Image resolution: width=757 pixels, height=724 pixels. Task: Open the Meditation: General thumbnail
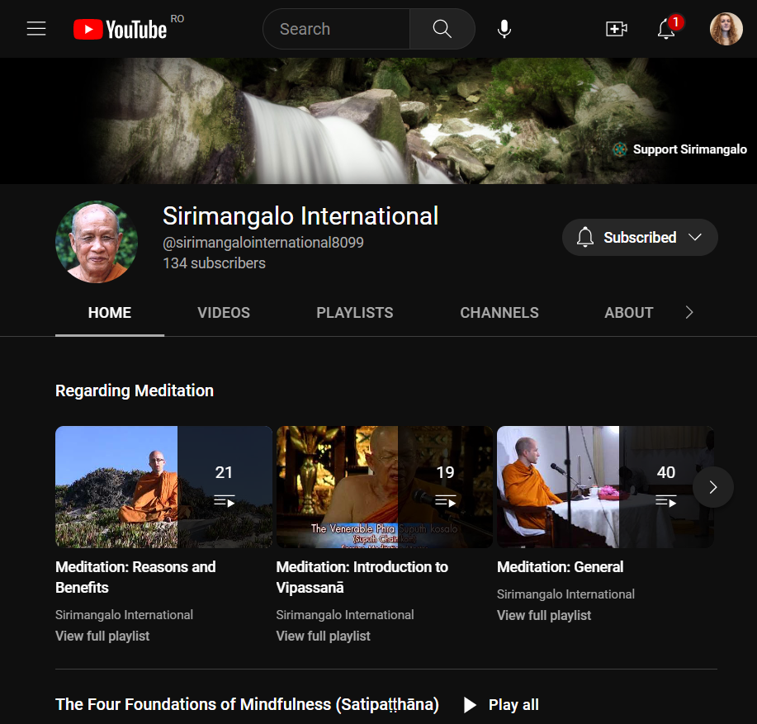(x=605, y=486)
